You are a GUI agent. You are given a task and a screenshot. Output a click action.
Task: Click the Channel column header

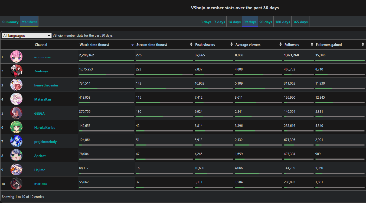pos(41,45)
